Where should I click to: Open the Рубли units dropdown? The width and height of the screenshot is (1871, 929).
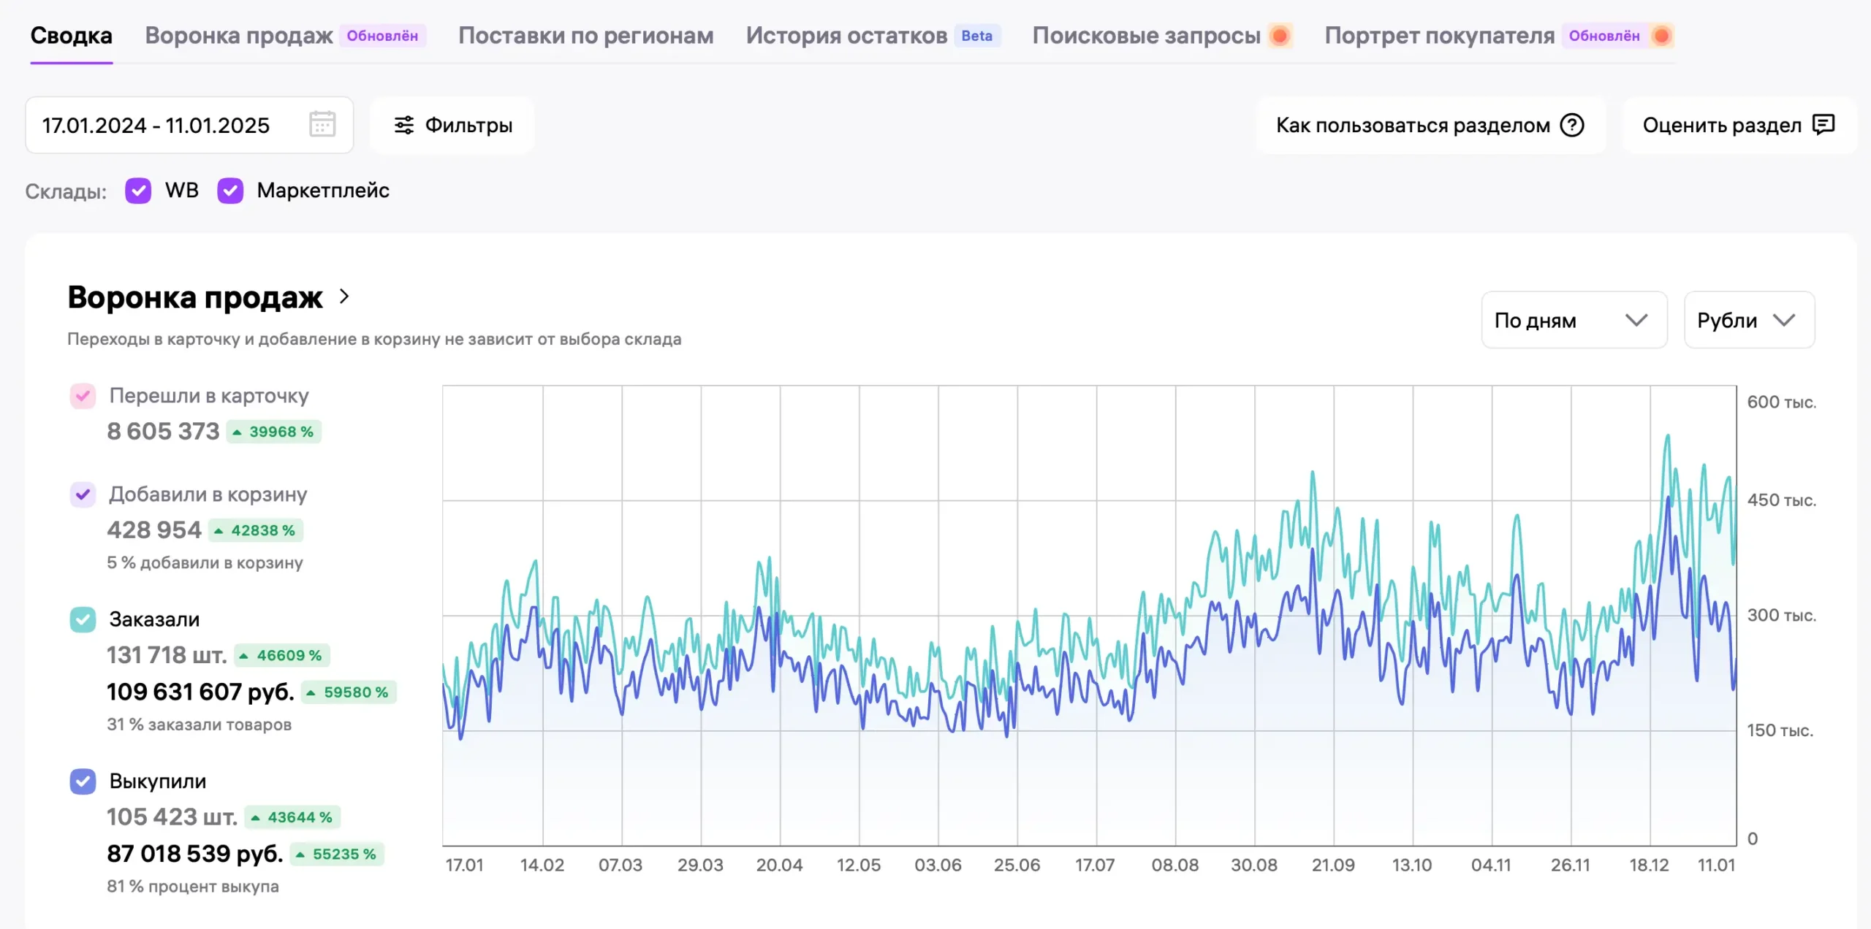(x=1748, y=320)
